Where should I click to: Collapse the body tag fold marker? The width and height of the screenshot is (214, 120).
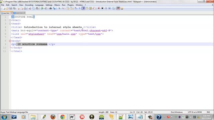10,41
